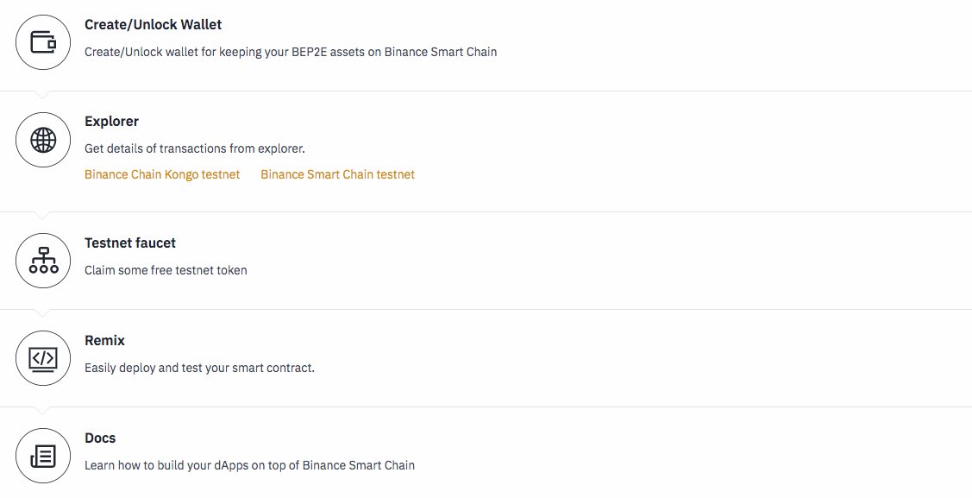
Task: Open the Binance Chain Kongo testnet link
Action: (x=162, y=174)
